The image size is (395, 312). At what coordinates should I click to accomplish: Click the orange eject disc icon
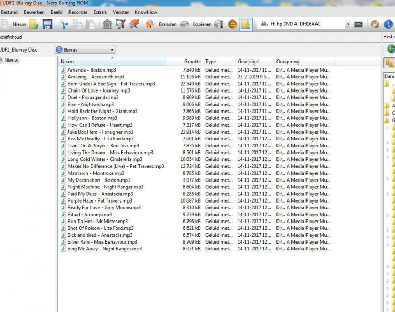pos(233,24)
